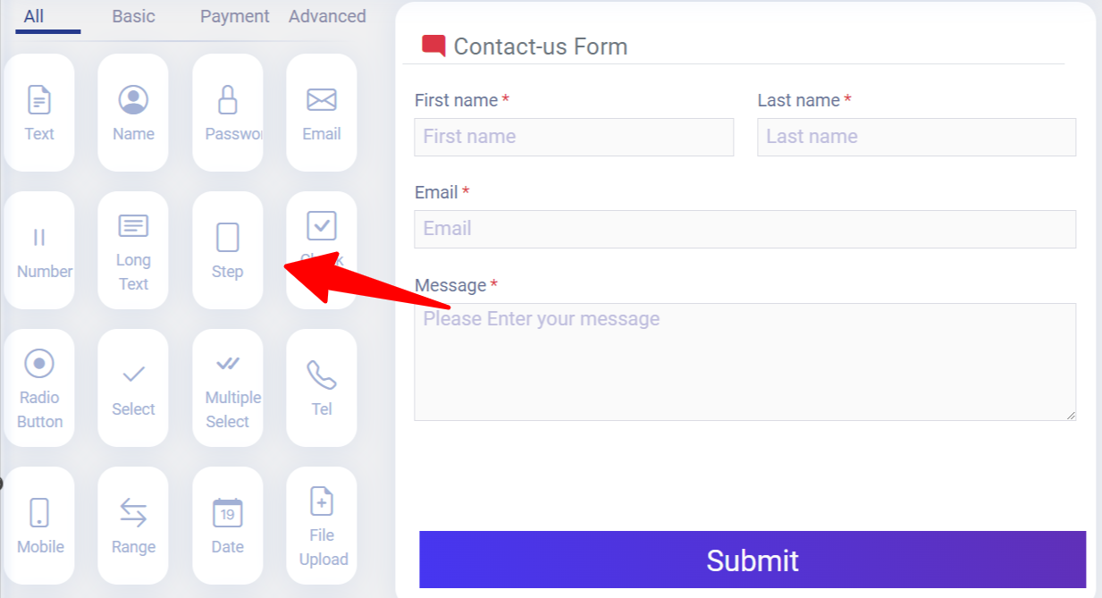Click the Password field icon

point(227,112)
